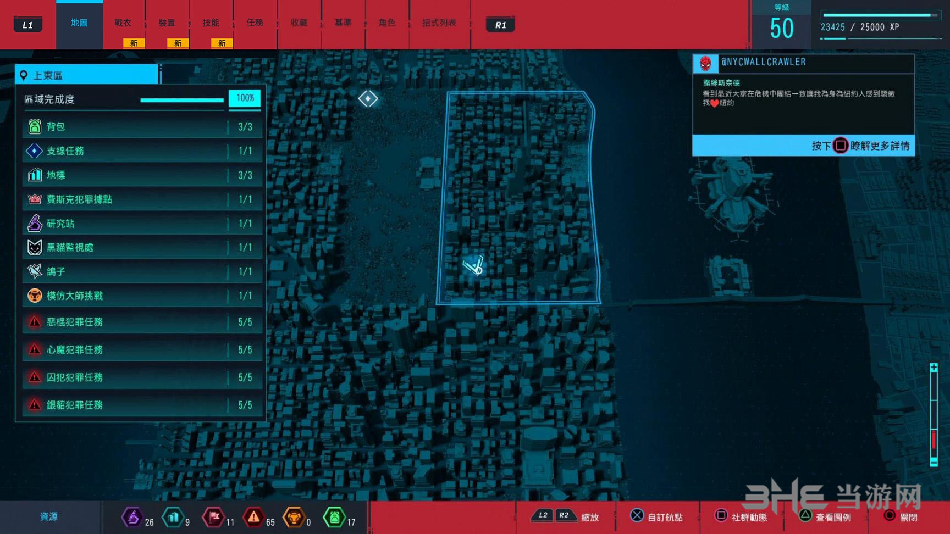
Task: Open the 收藏 tab
Action: pos(299,23)
